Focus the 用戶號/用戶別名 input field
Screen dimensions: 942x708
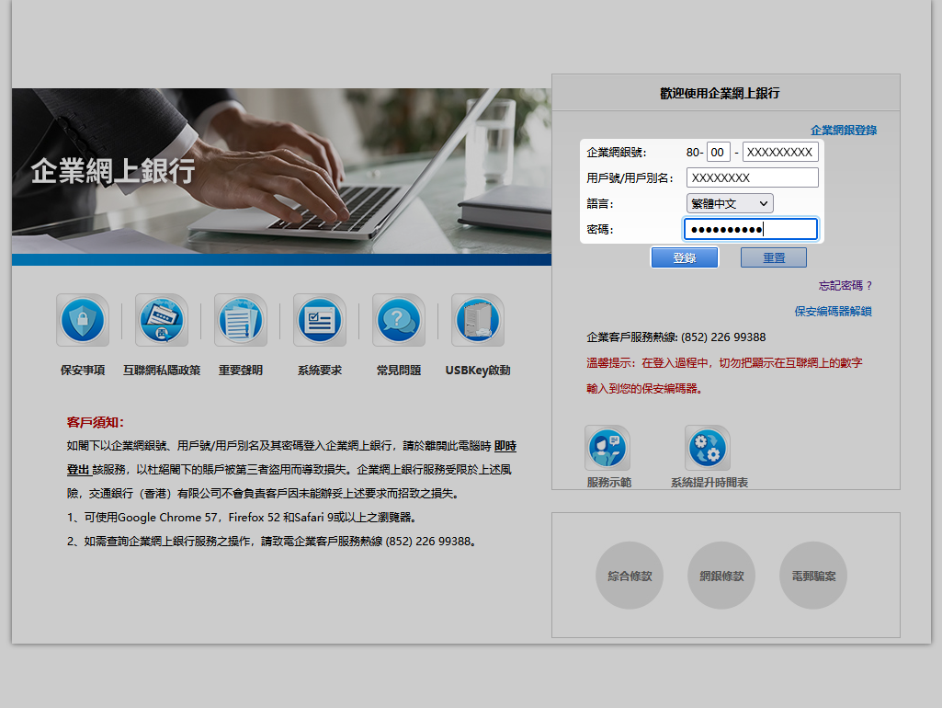752,177
